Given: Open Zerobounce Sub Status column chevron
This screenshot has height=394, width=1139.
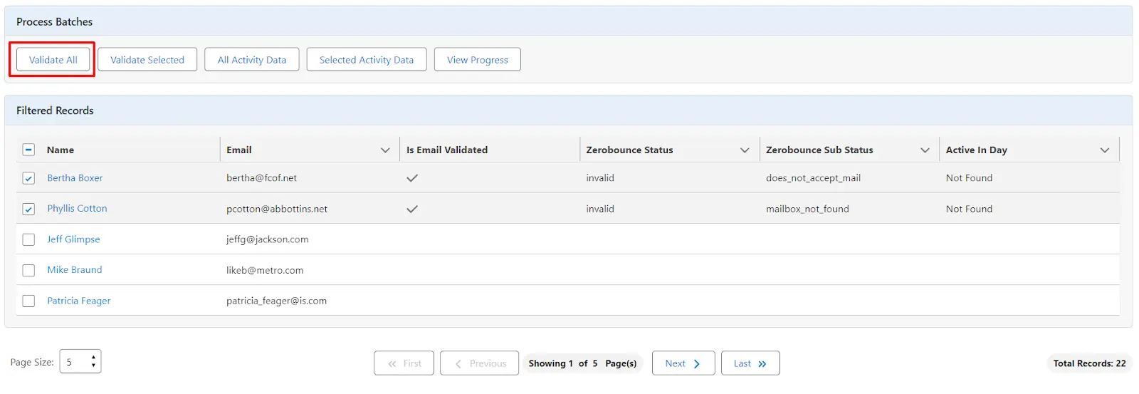Looking at the screenshot, I should point(925,150).
